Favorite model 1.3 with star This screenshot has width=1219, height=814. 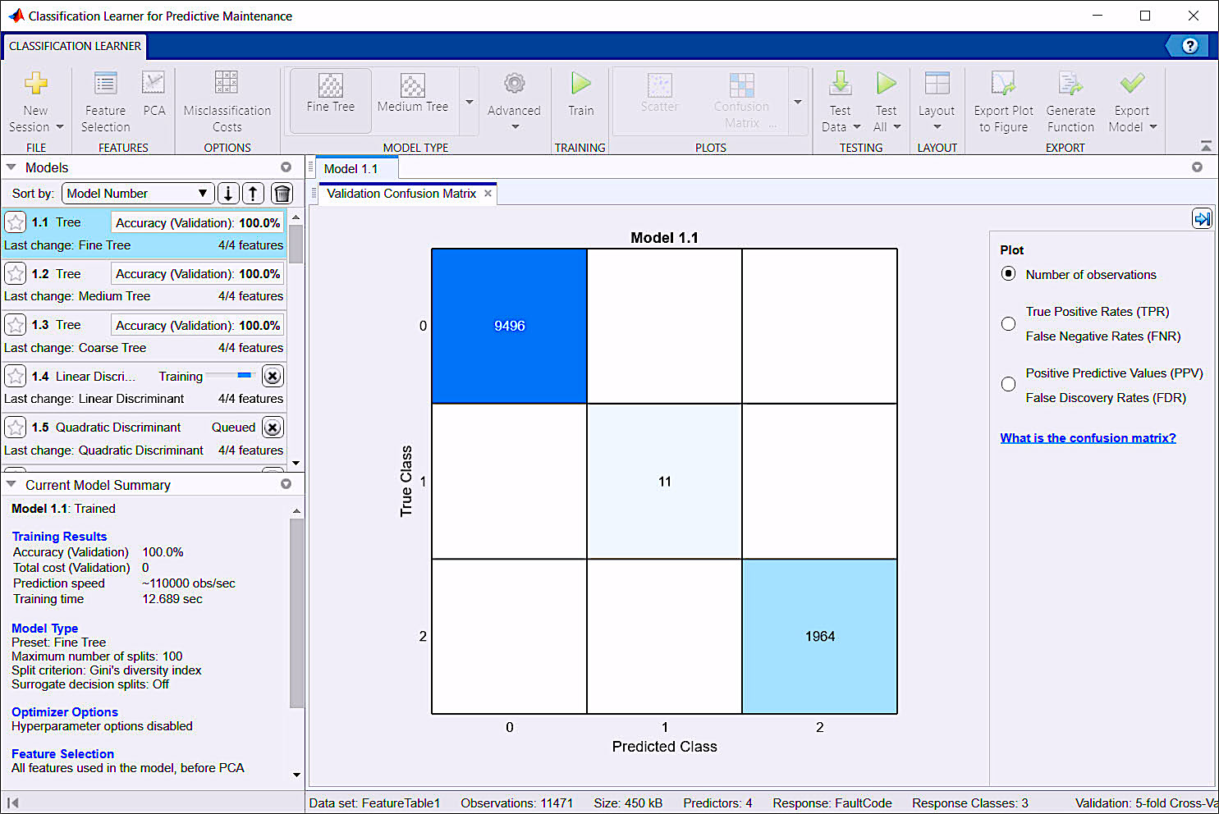[x=15, y=325]
